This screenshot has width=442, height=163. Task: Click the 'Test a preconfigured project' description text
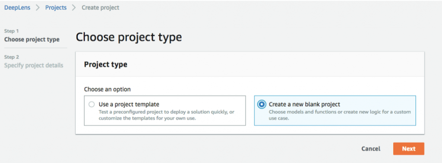point(166,115)
